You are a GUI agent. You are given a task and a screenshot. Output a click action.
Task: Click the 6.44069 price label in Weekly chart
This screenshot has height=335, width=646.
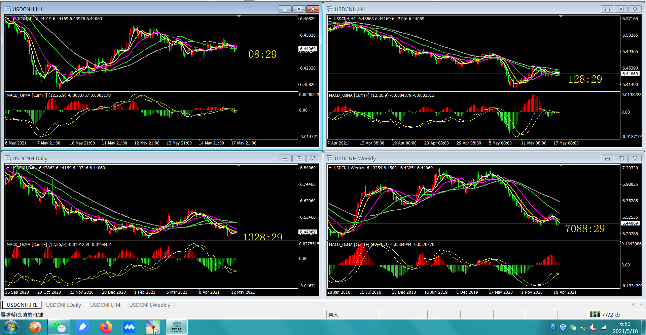point(630,223)
